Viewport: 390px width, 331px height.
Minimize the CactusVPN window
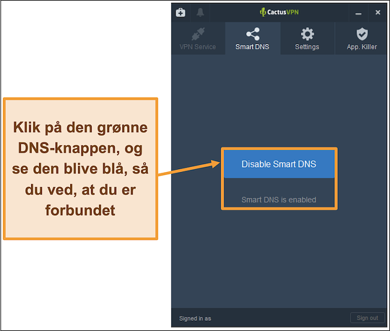click(x=358, y=13)
